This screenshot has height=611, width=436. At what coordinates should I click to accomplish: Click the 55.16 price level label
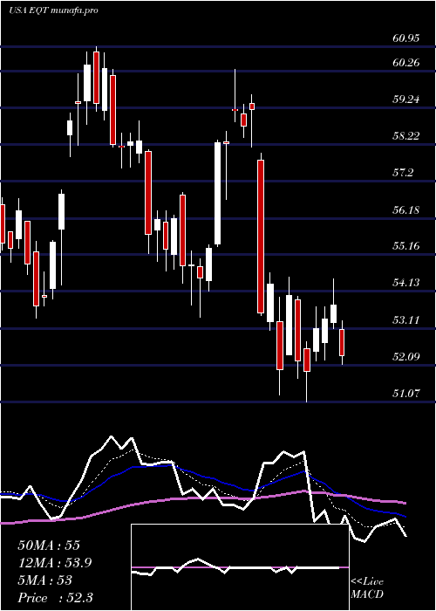coord(406,246)
